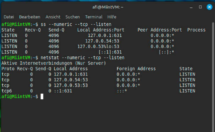
Task: Click the Aktive Internetverbindungen (Nur Server) line
Action: coord(54,63)
